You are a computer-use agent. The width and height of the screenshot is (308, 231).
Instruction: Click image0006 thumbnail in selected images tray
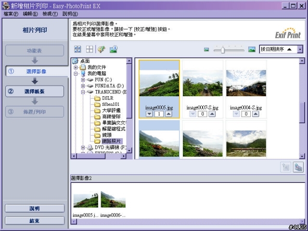pyautogui.click(x=113, y=200)
